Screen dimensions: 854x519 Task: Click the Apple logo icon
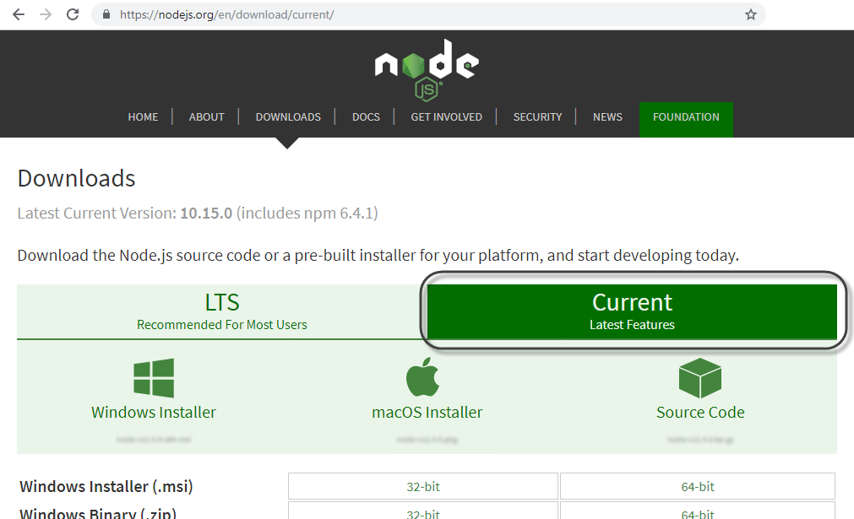click(x=422, y=376)
